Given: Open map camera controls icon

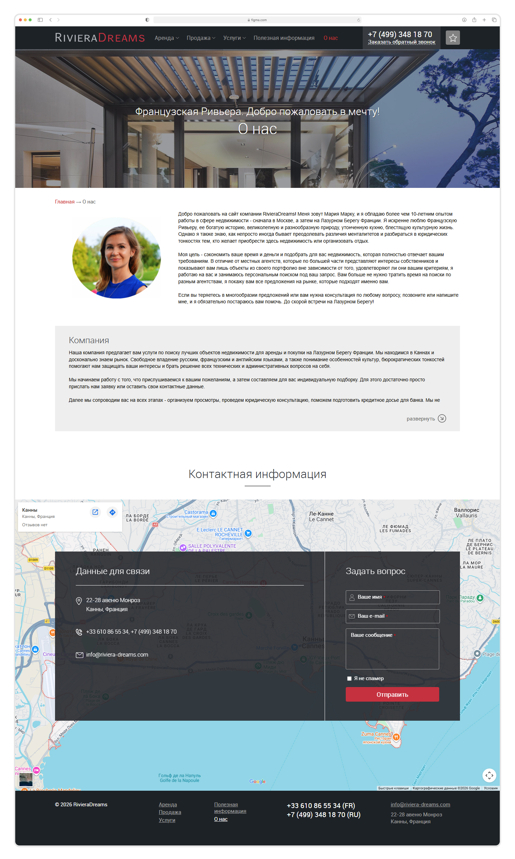Looking at the screenshot, I should point(489,775).
